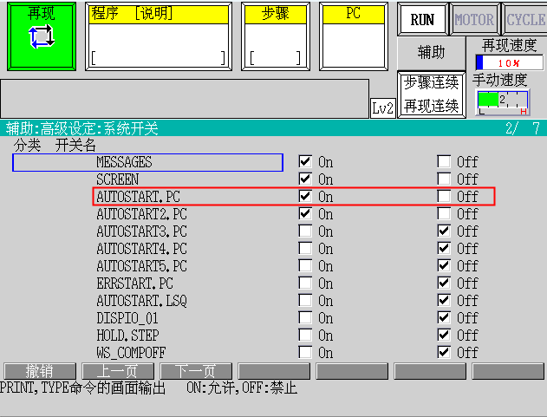
Task: Check On for DISPIO_01
Action: 305,317
